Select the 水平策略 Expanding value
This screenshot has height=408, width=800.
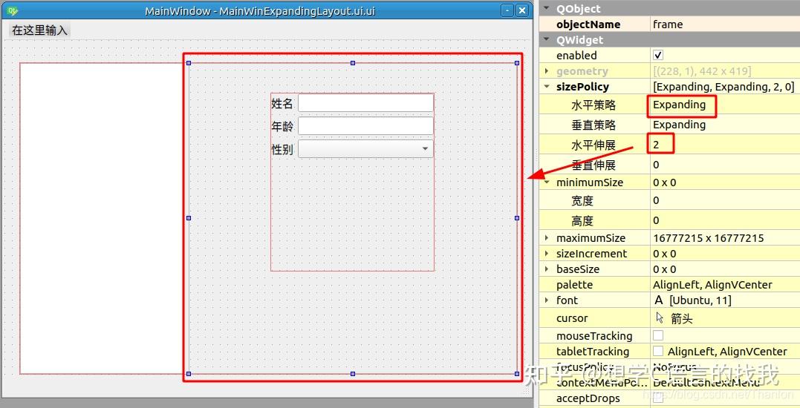point(680,105)
